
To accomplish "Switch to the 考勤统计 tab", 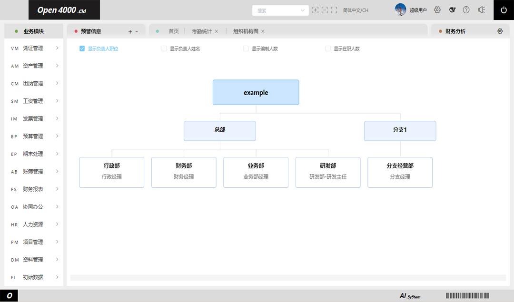I will click(202, 31).
